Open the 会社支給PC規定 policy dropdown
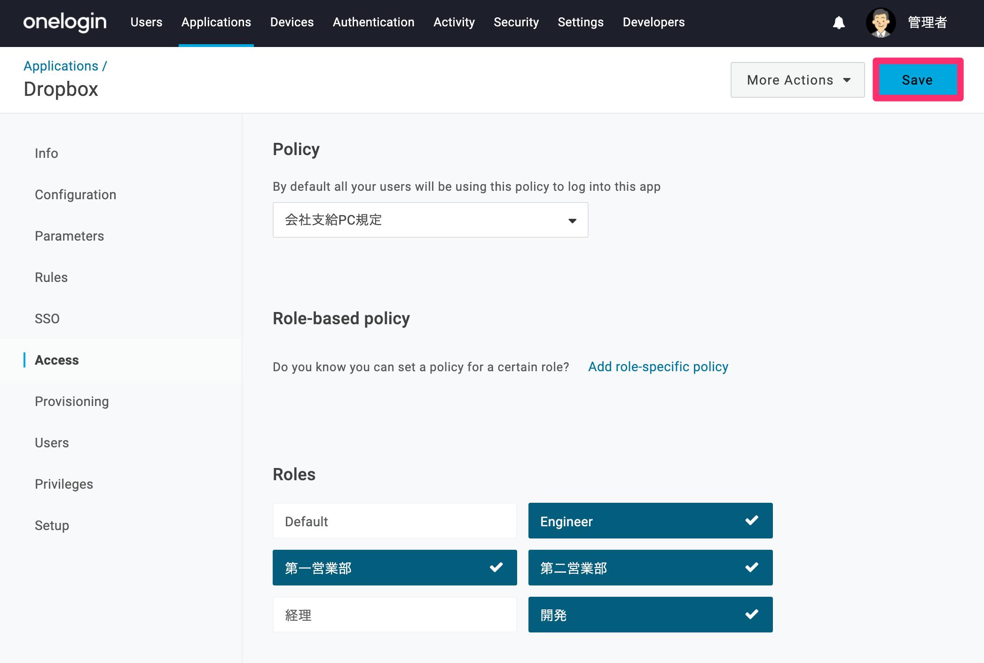The image size is (984, 663). pyautogui.click(x=430, y=220)
